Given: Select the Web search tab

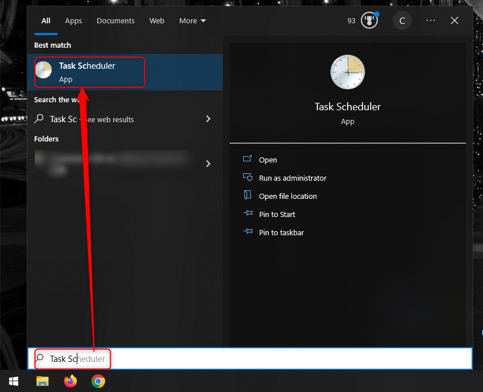Looking at the screenshot, I should (157, 21).
